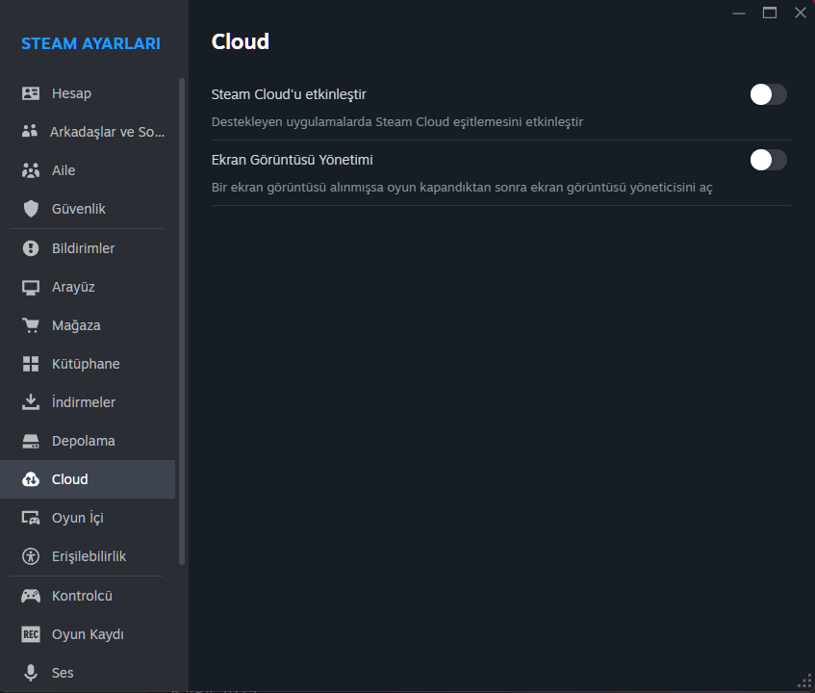
Task: Click the Erişilebilirlik accessibility icon
Action: point(31,556)
